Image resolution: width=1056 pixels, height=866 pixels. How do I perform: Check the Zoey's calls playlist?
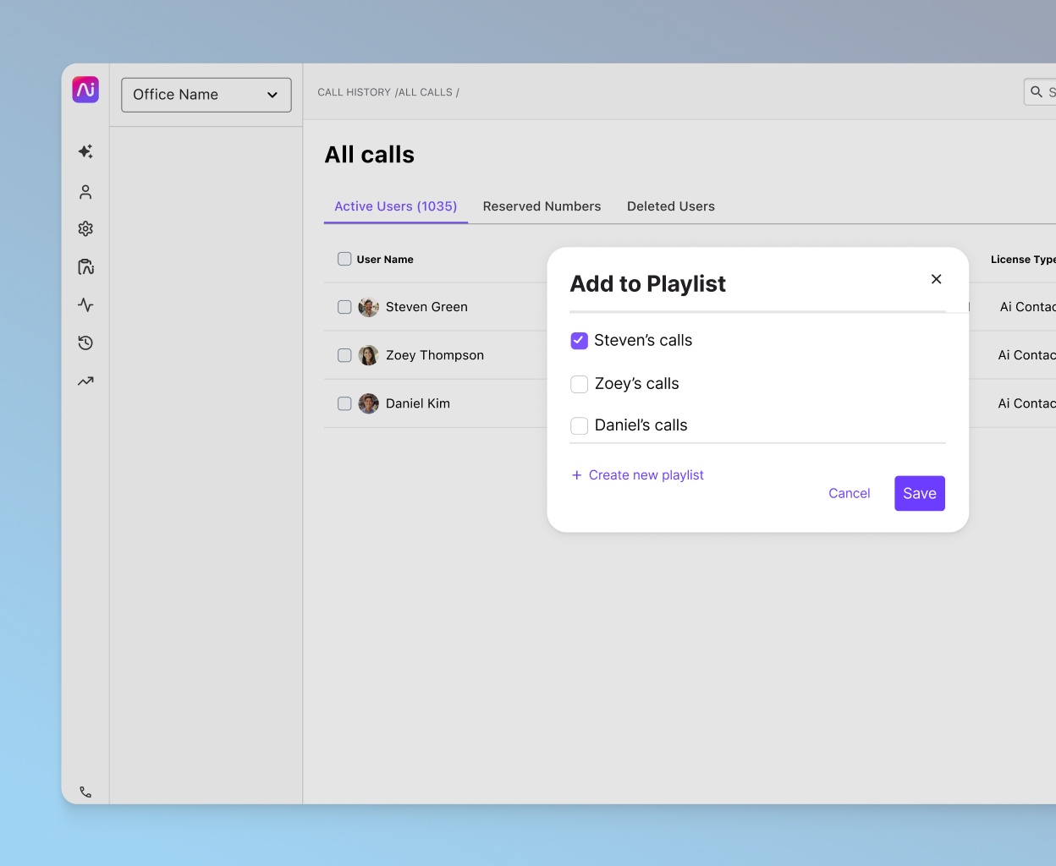579,384
